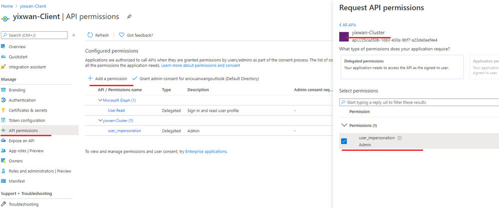Click the Quickstart cloud icon
The image size is (499, 208).
[x=3, y=57]
